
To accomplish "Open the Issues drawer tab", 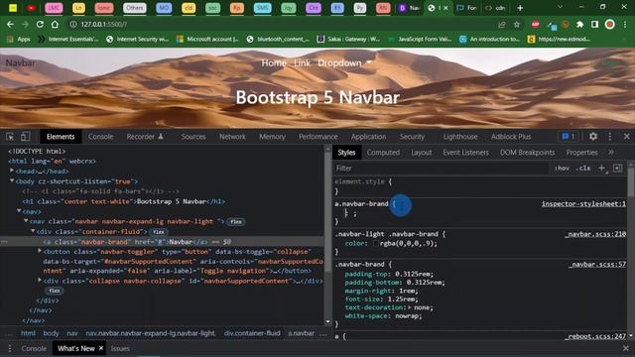I will [120, 348].
